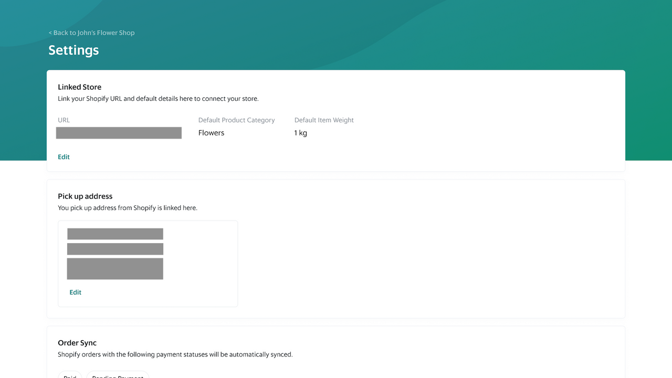Viewport: 672px width, 378px height.
Task: Click the Shopify URL input field
Action: (x=119, y=133)
